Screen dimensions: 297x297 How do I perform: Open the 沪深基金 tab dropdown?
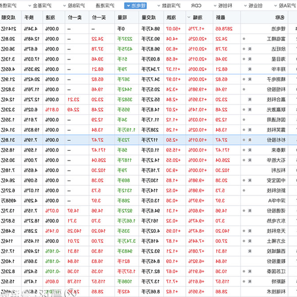point(30,6)
